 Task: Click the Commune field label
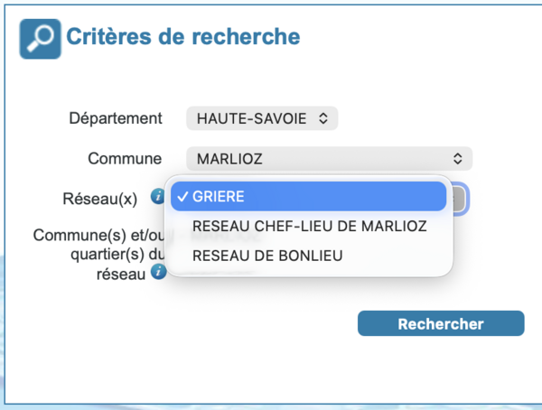pyautogui.click(x=125, y=158)
